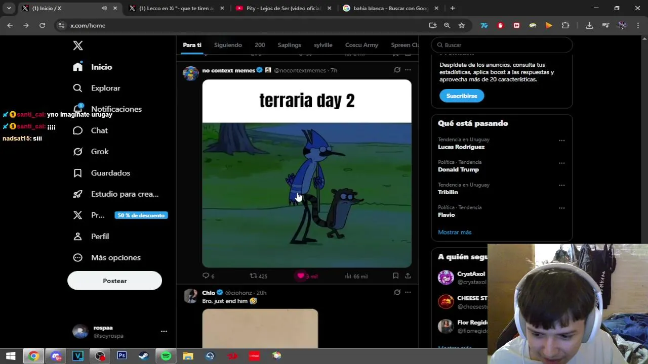This screenshot has height=364, width=648.
Task: Click the Postear button
Action: [x=114, y=281]
